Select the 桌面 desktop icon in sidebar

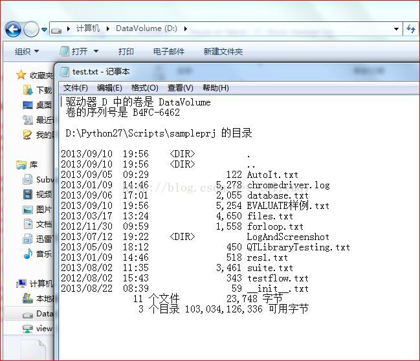[x=28, y=105]
